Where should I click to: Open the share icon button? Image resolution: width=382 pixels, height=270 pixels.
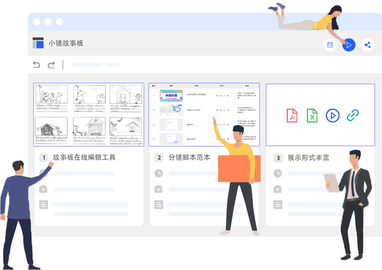tap(367, 45)
